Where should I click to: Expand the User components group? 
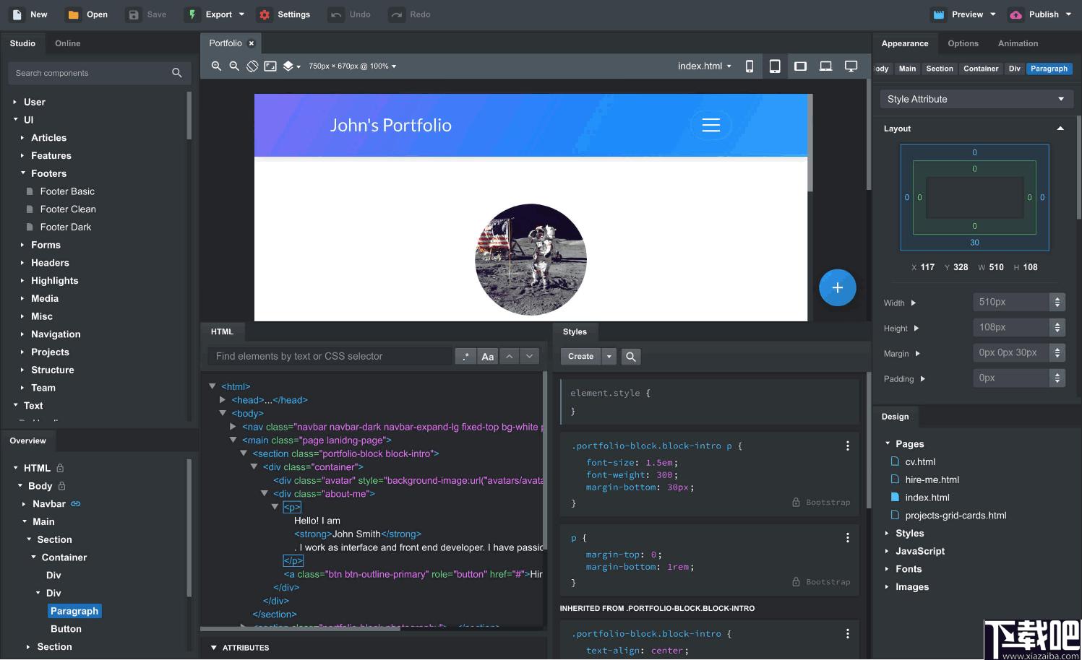pos(14,102)
